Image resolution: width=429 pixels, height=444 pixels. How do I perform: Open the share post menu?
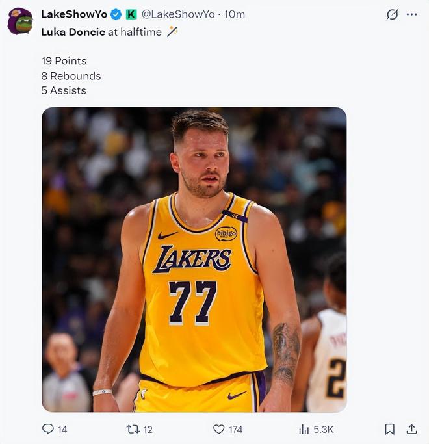411,429
